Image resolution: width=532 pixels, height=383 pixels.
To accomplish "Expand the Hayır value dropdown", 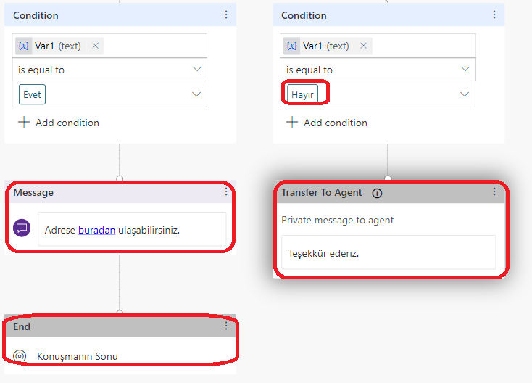I will (x=465, y=94).
